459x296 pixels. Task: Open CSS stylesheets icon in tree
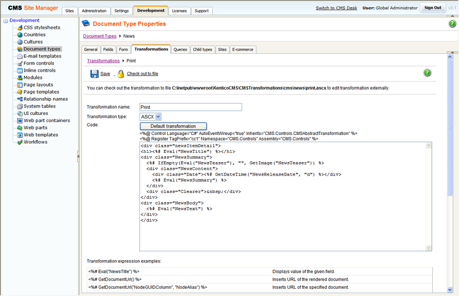(20, 28)
